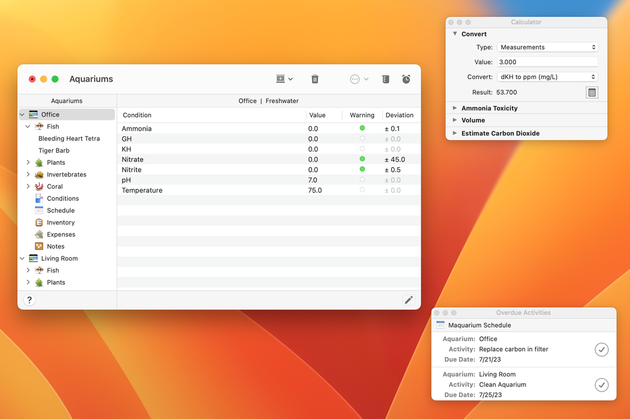Click the Deviation column header
The width and height of the screenshot is (630, 419).
point(399,115)
